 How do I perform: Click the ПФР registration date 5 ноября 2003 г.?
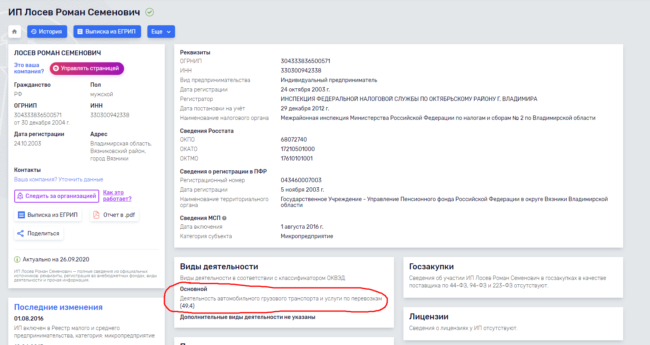tap(303, 190)
